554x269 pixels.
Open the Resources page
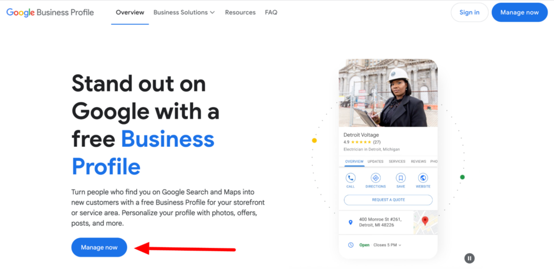[x=240, y=12]
